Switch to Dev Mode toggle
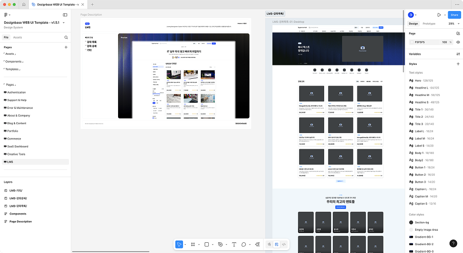This screenshot has width=463, height=253. tap(284, 244)
